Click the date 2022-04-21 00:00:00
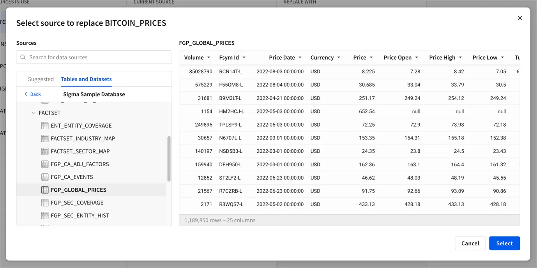Viewport: 537px width, 268px height. 280,98
